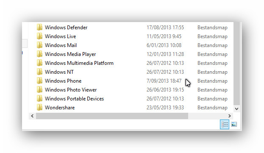Click the vertical scrollbar down arrow
The width and height of the screenshot is (264, 153).
[236, 109]
